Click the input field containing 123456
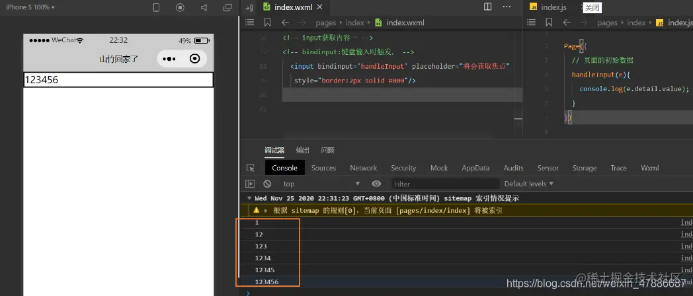The image size is (693, 296). point(118,80)
